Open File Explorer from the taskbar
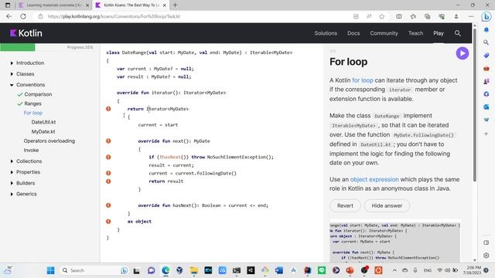 pos(194,270)
